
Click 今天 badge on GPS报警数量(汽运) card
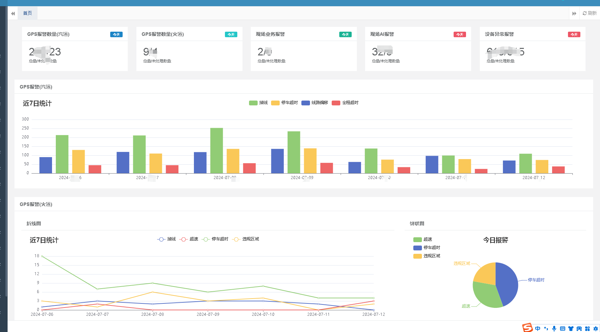coord(116,34)
